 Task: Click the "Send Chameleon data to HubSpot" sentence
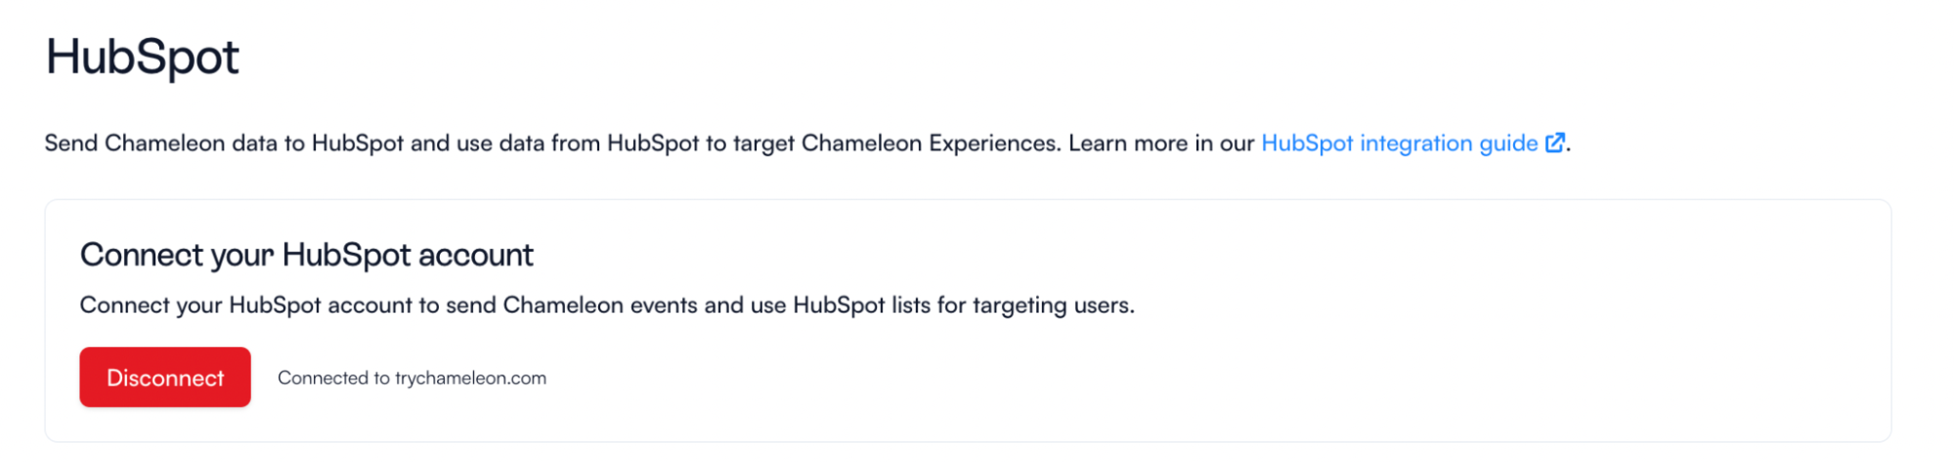tap(224, 144)
